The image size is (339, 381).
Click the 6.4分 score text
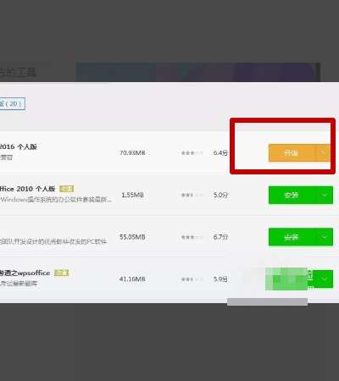(220, 153)
